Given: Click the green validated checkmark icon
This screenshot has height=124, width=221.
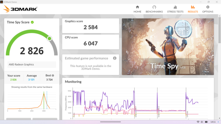Looking at the screenshot, I should [x=32, y=22].
